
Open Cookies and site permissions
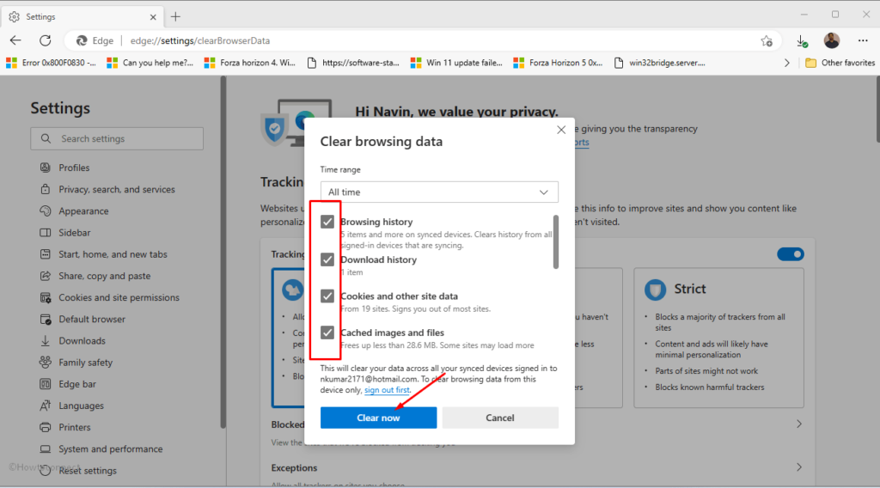pos(119,297)
